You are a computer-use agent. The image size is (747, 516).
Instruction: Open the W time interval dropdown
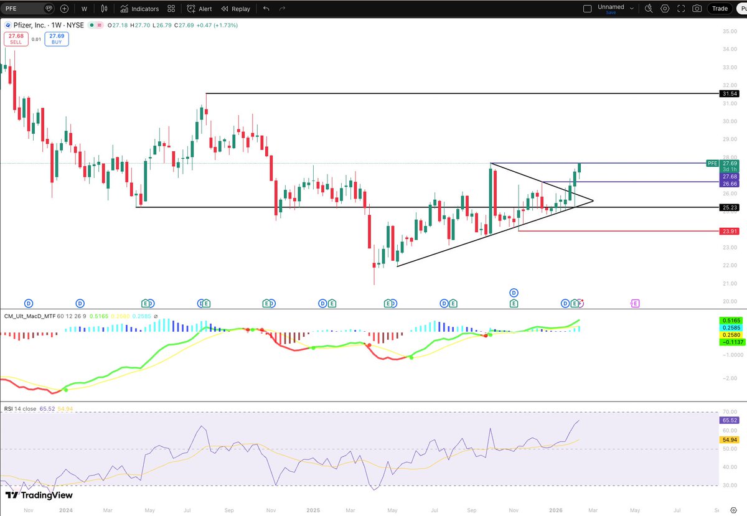[84, 9]
